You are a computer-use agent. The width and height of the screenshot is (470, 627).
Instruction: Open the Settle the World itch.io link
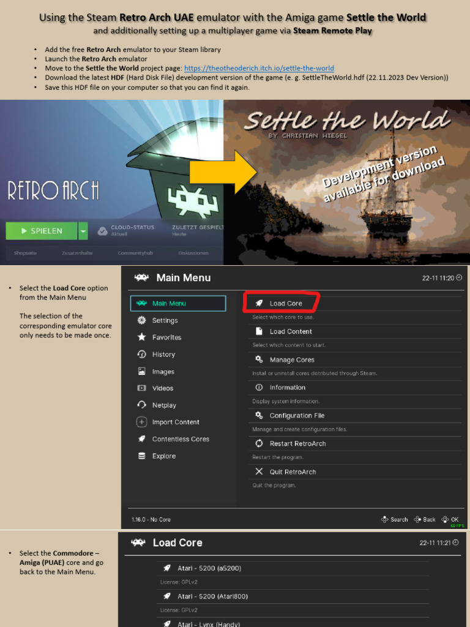[259, 68]
